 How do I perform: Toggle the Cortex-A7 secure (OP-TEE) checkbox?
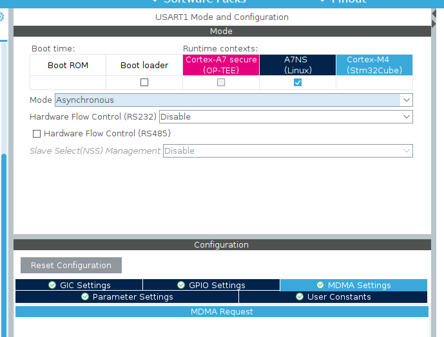click(x=221, y=82)
